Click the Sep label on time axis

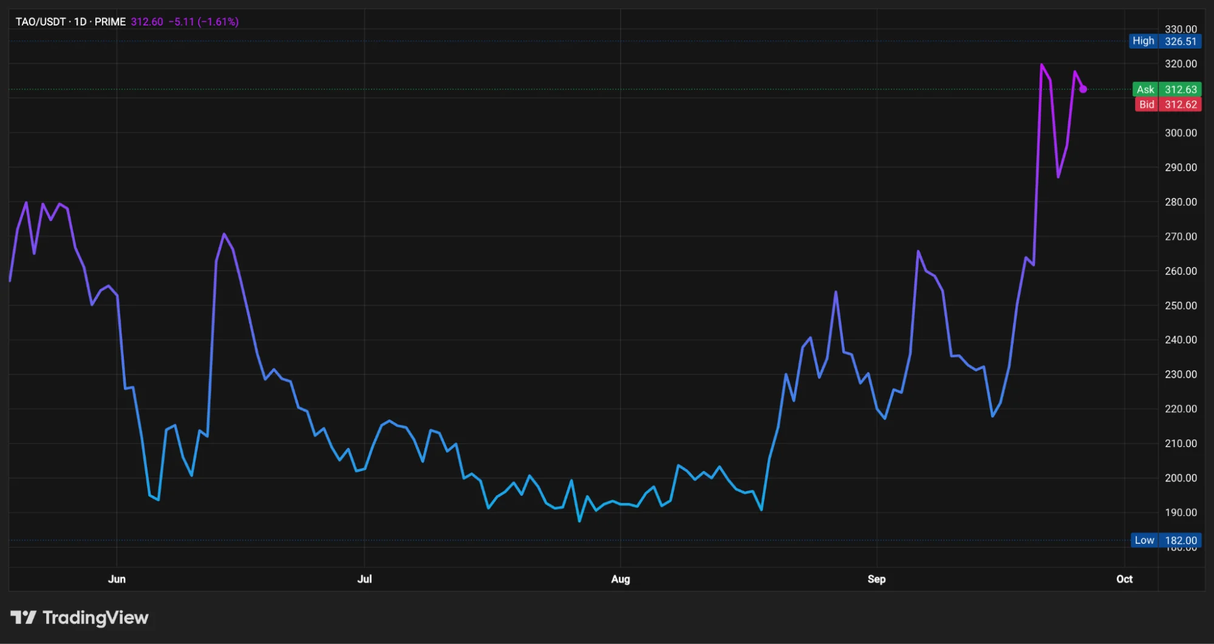point(876,579)
